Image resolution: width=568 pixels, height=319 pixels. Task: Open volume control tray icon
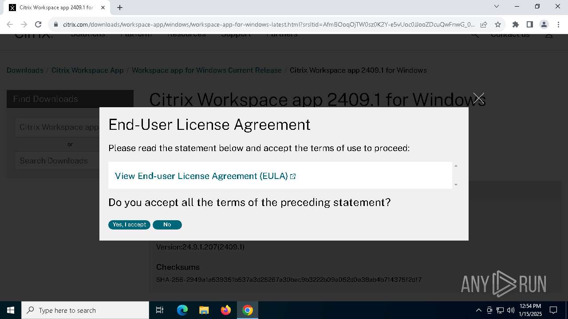tap(511, 310)
